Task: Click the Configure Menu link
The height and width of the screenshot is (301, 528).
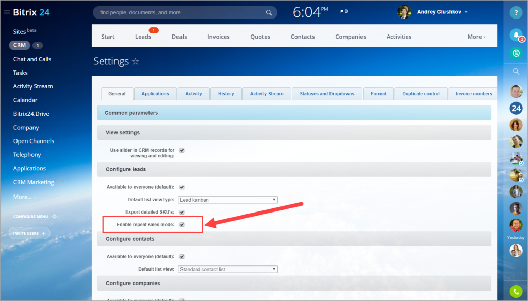Action: point(30,217)
